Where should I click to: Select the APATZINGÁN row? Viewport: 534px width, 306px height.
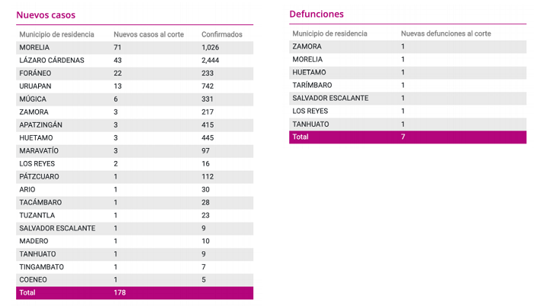pyautogui.click(x=134, y=125)
